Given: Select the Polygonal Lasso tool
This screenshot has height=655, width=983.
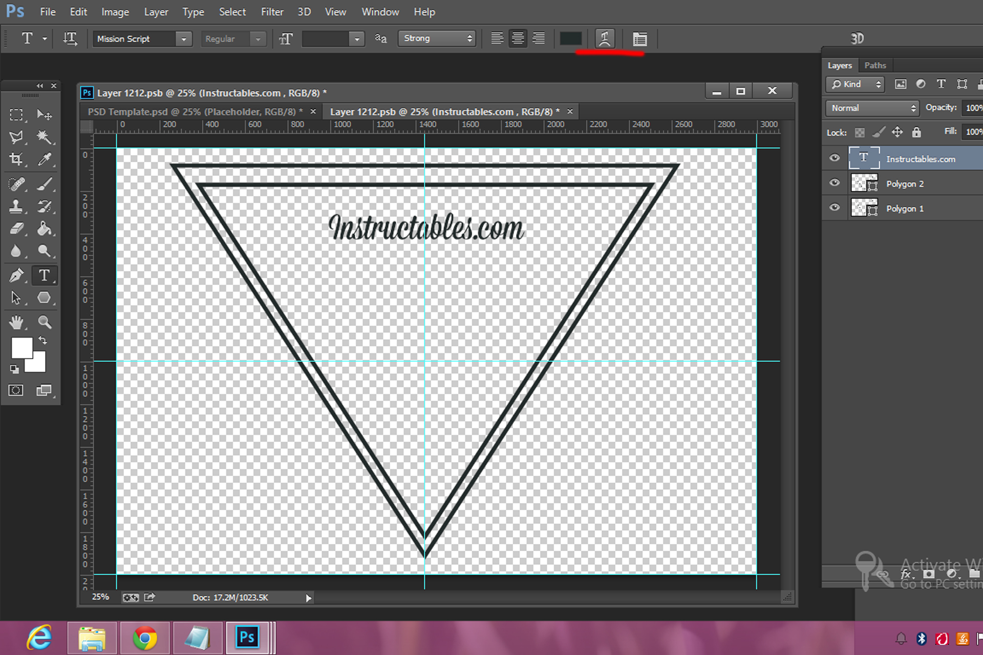Looking at the screenshot, I should coord(16,137).
